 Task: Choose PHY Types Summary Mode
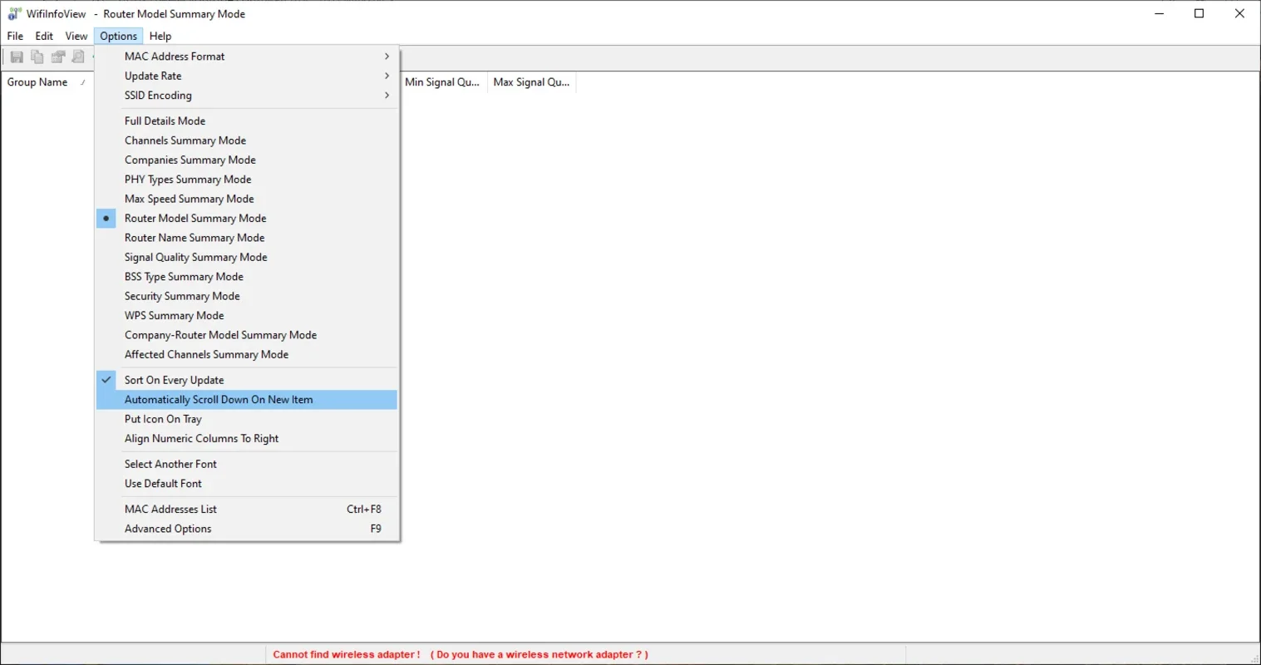coord(247,180)
